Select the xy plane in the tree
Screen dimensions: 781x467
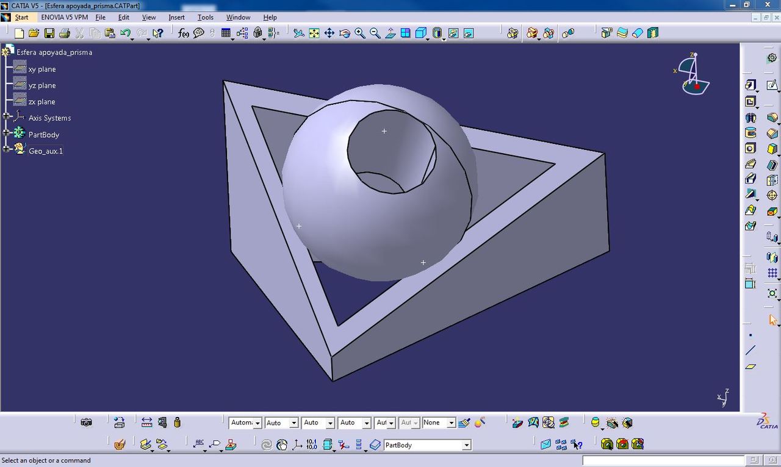[41, 69]
